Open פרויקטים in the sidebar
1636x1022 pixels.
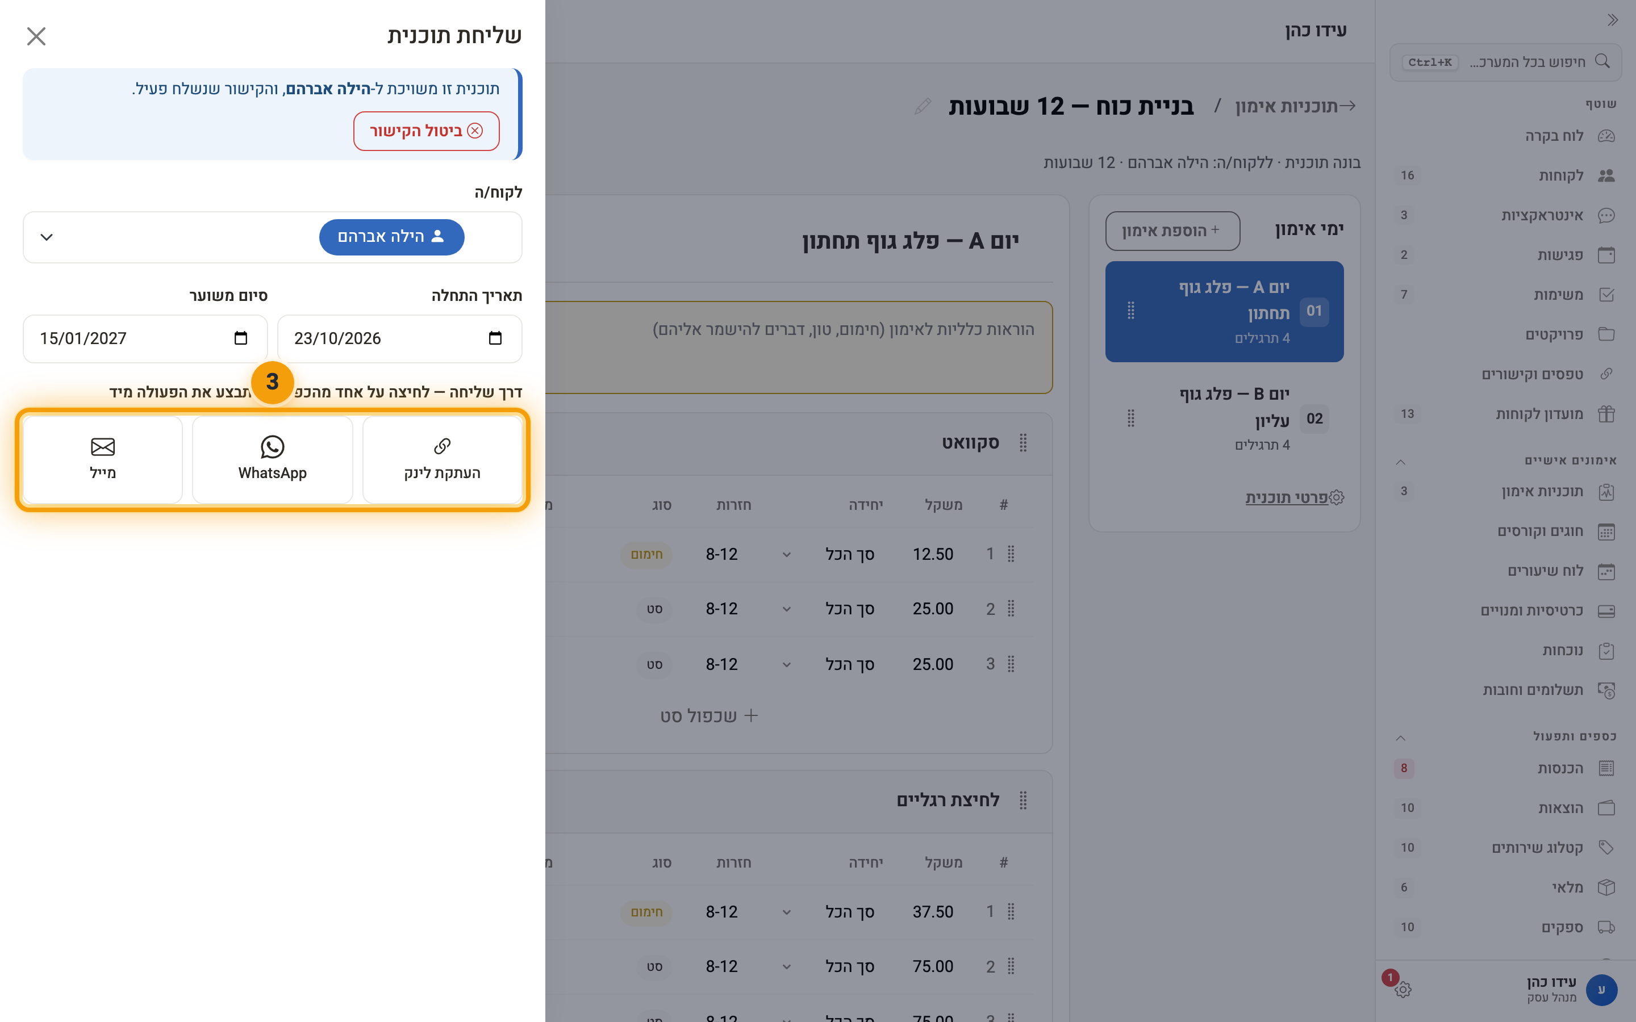click(1505, 334)
